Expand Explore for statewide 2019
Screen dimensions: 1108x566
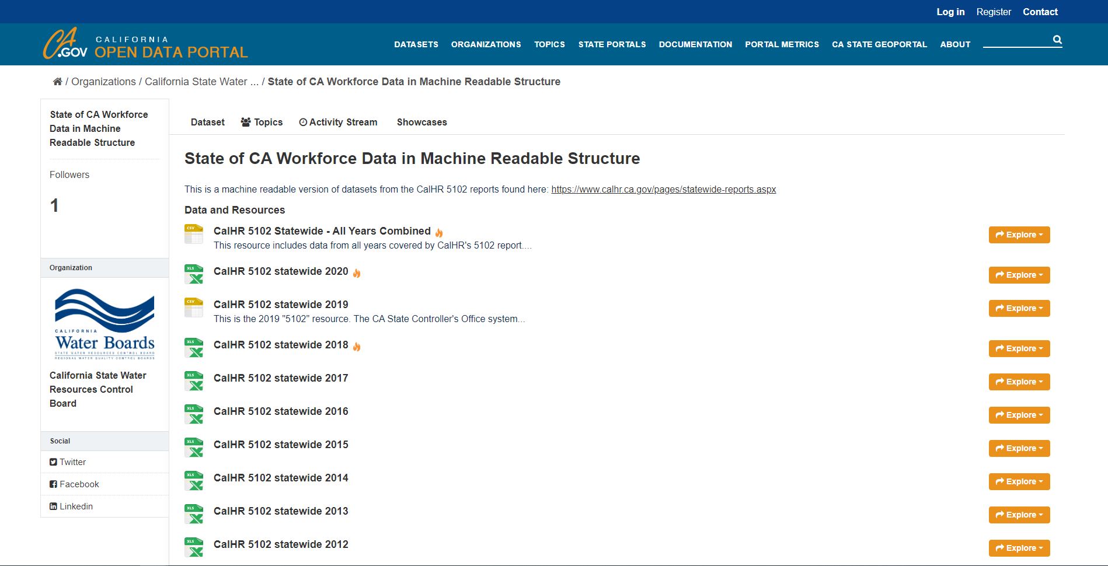point(1019,308)
